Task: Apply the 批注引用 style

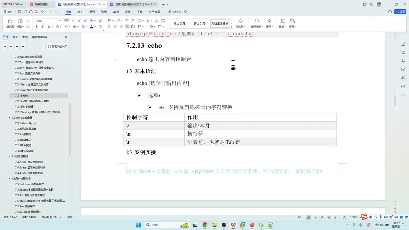Action: (179, 24)
